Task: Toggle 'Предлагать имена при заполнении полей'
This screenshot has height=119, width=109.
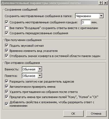Action: (x=7, y=97)
